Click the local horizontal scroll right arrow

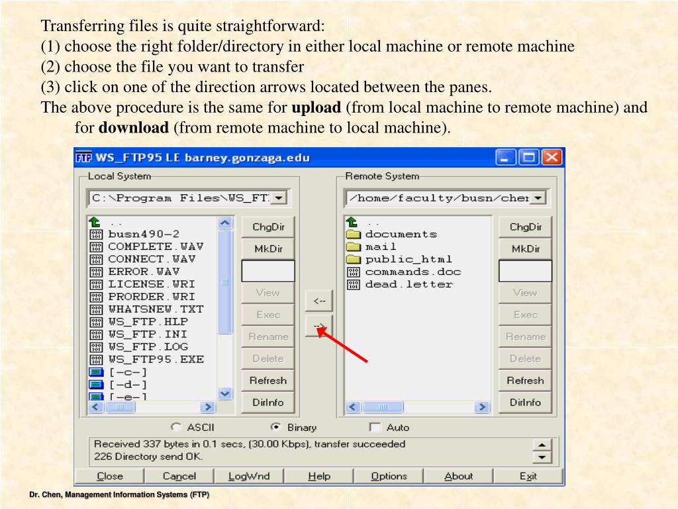tap(208, 408)
